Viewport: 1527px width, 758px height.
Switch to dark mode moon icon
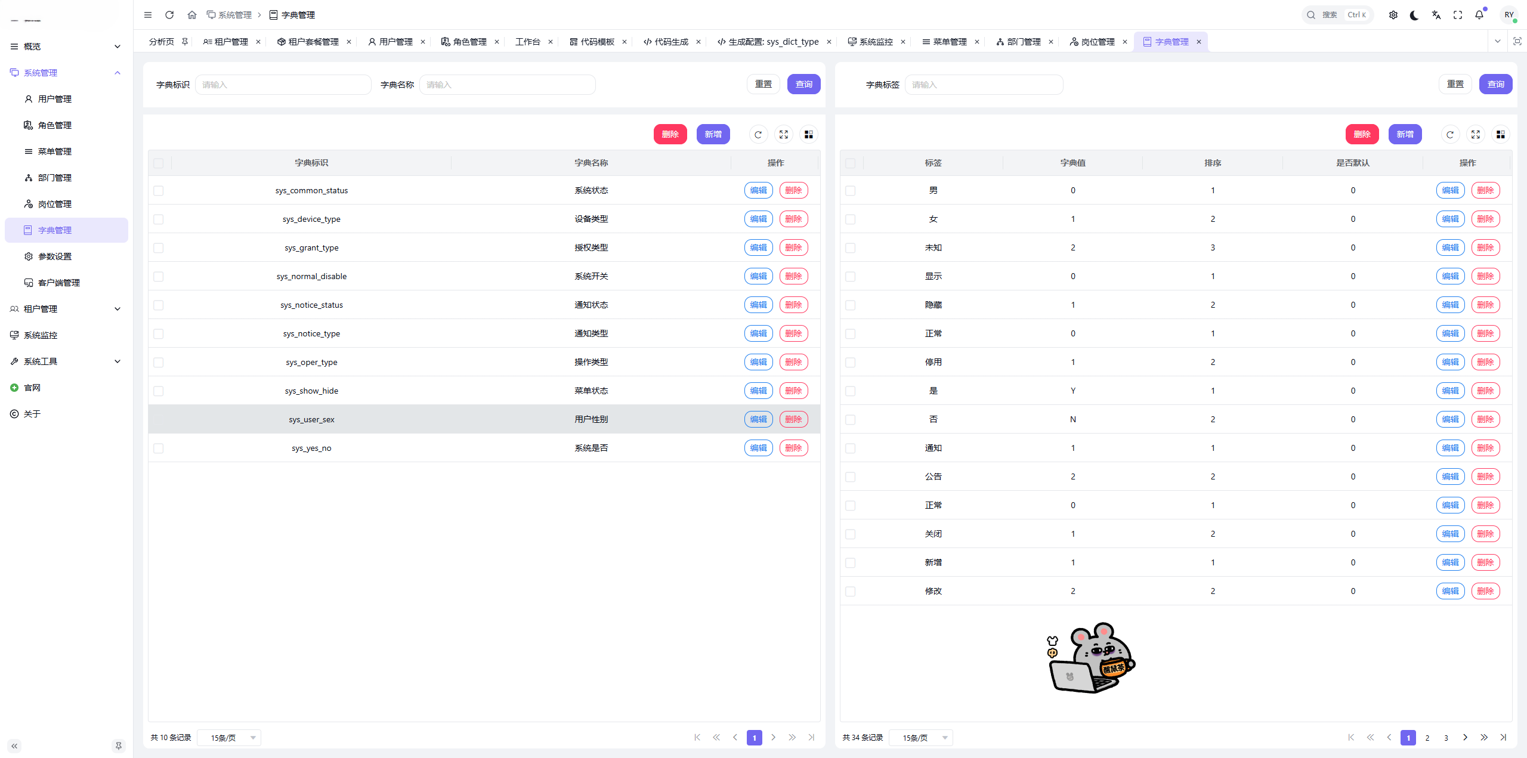(x=1414, y=15)
